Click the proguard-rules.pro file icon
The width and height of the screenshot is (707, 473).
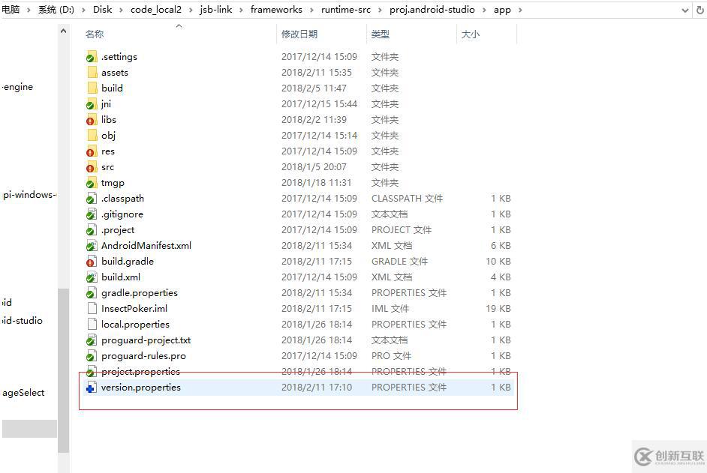92,356
